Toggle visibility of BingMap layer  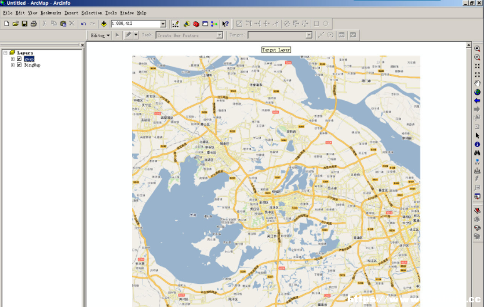[19, 65]
